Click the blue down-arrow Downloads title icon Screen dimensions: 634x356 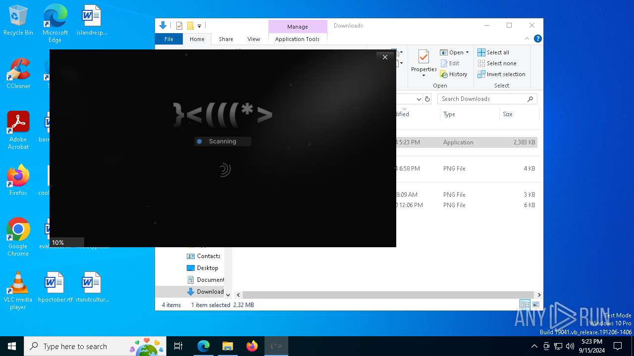coord(162,26)
